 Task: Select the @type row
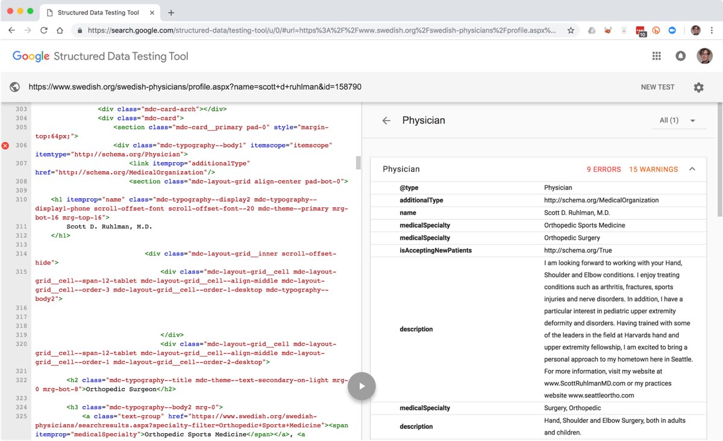point(539,188)
